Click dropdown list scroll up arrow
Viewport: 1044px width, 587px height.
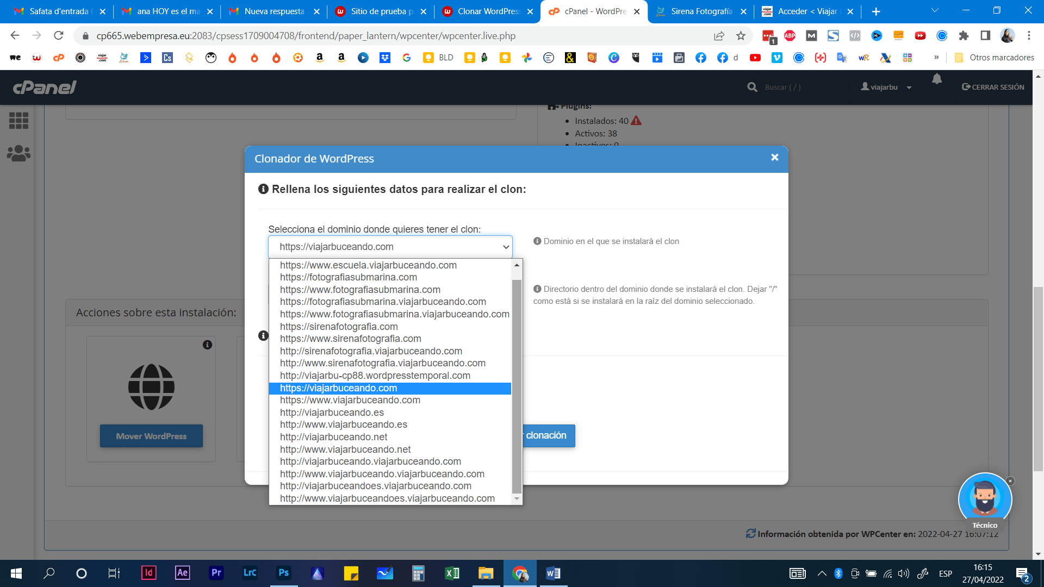point(517,265)
